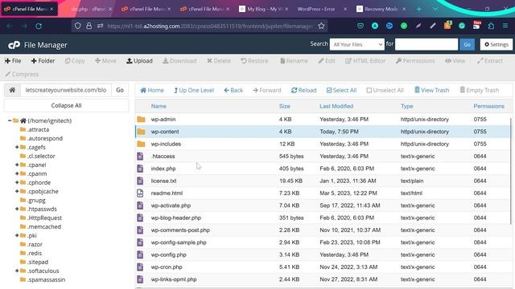Collapse the /home/ignitech root tree node
This screenshot has width=515, height=289.
[10, 120]
